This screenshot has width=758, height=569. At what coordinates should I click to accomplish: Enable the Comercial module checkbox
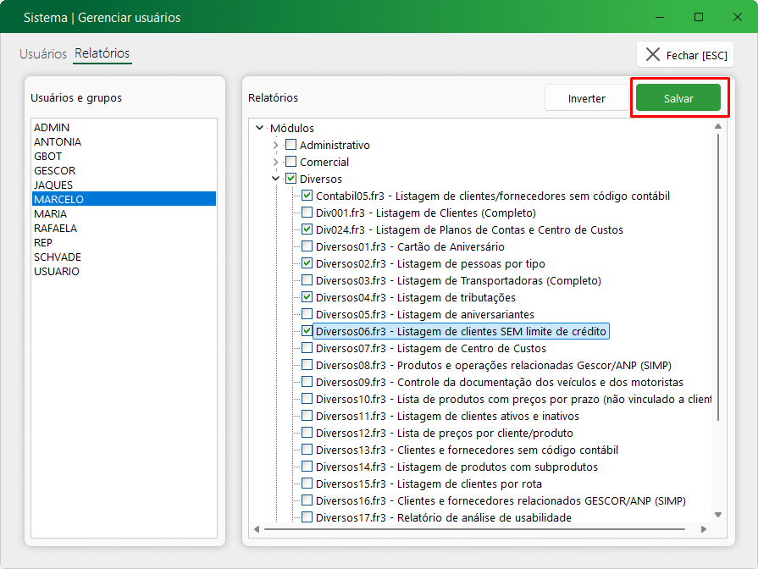(290, 162)
